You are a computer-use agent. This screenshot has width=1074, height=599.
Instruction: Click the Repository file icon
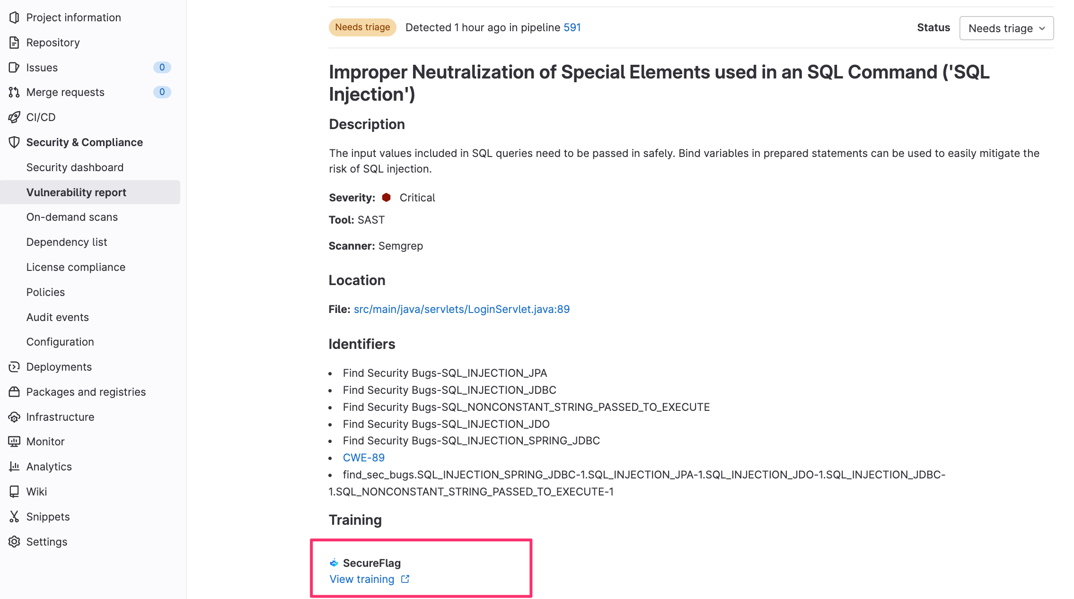(14, 43)
